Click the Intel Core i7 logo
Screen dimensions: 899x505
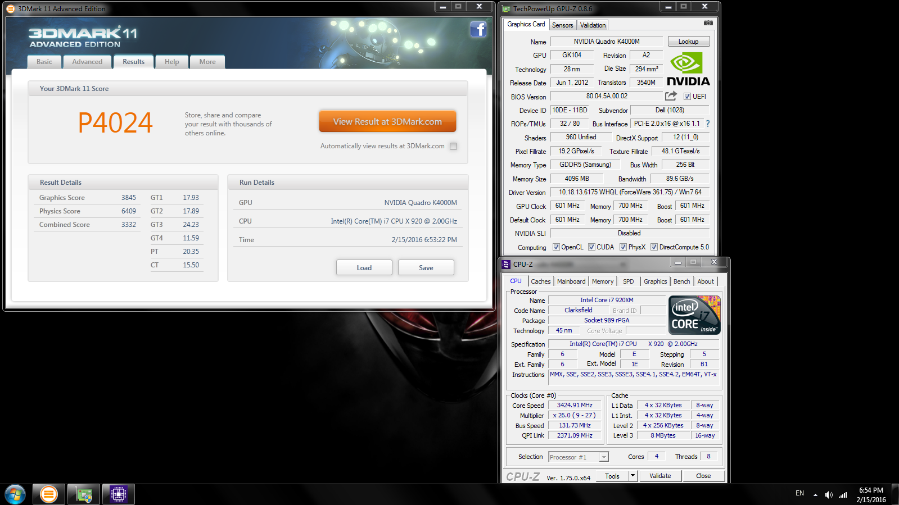[695, 315]
